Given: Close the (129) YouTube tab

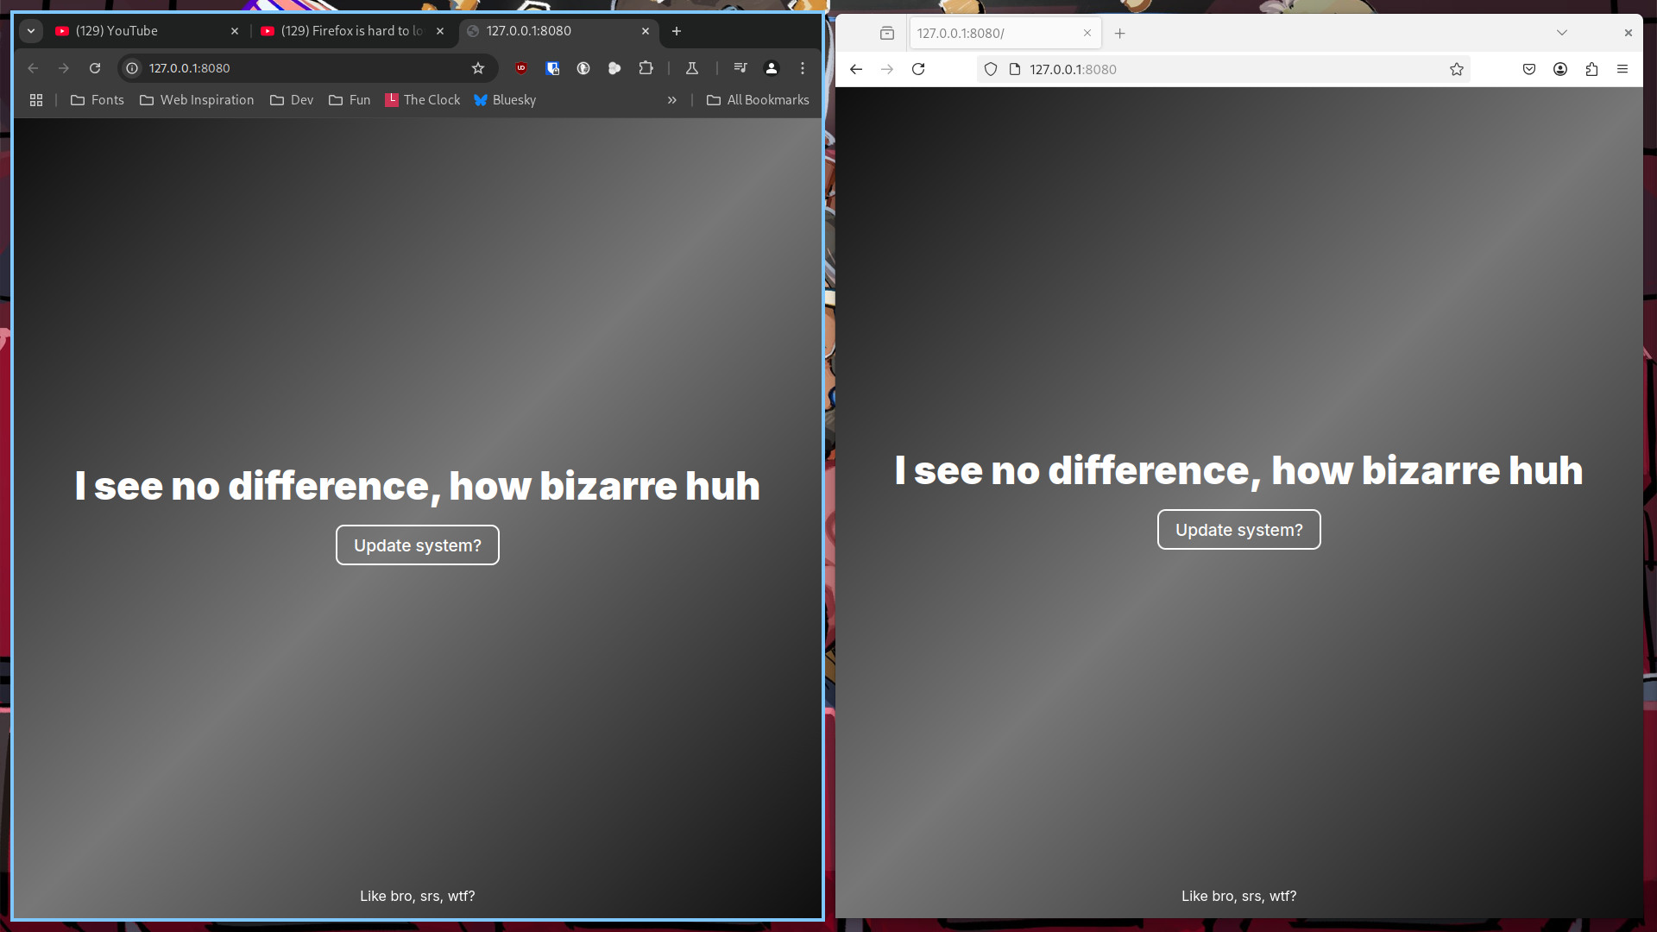Looking at the screenshot, I should [235, 31].
